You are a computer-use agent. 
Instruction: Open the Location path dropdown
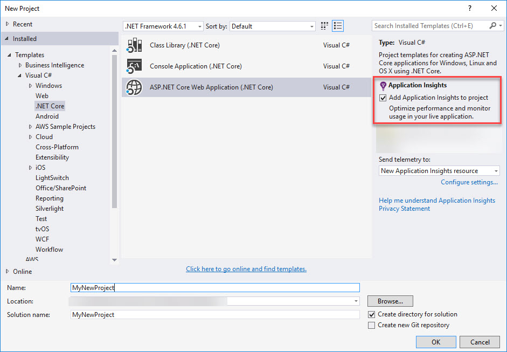point(356,301)
